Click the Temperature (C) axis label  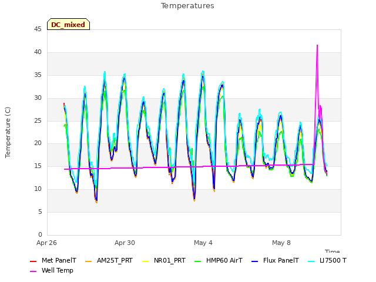point(8,132)
